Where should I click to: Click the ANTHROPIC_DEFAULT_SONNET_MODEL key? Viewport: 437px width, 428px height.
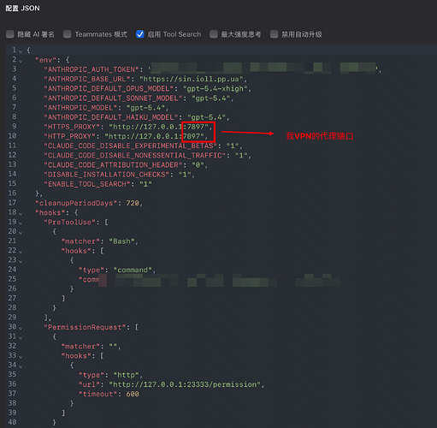point(113,98)
